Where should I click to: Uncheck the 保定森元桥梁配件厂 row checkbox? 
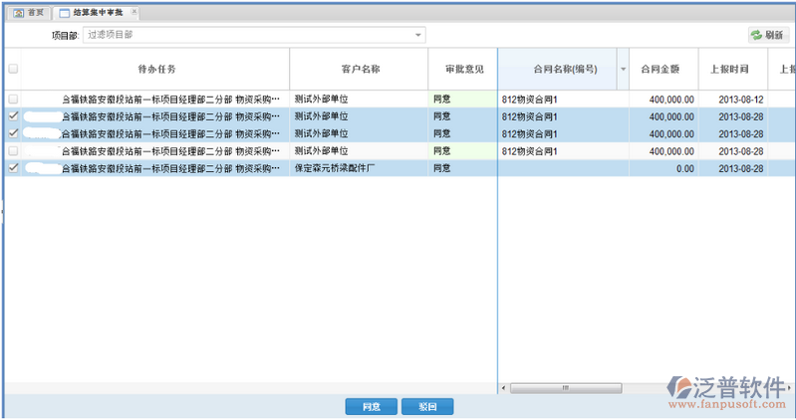click(x=13, y=168)
